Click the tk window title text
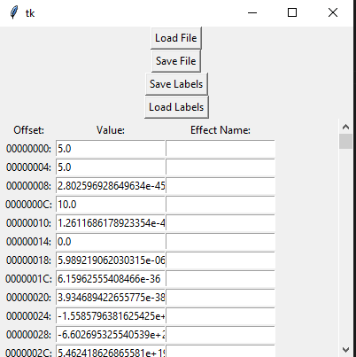 coord(30,13)
